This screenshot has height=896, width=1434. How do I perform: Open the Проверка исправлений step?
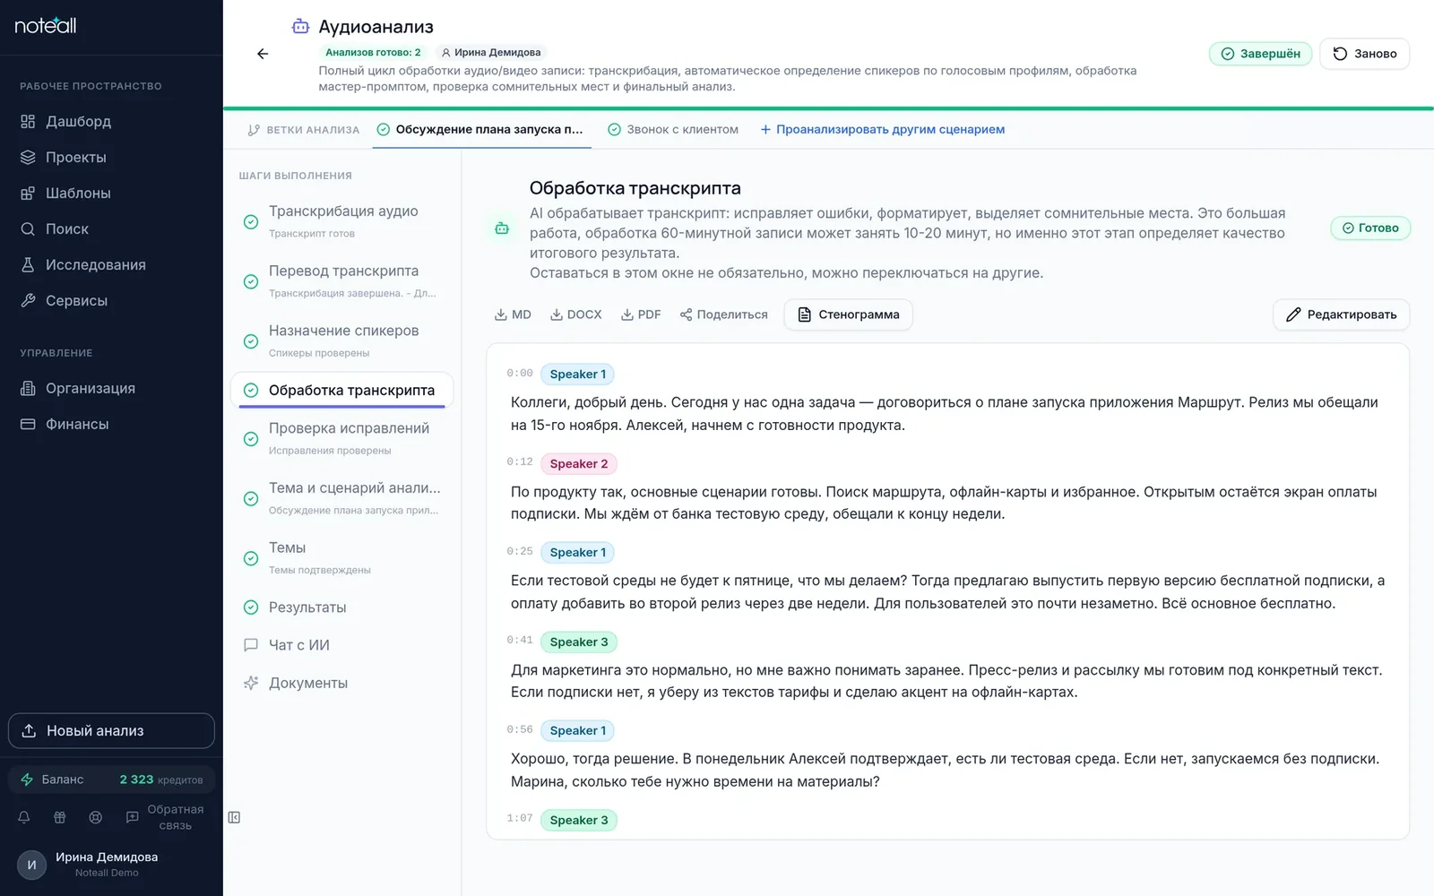[x=342, y=438]
